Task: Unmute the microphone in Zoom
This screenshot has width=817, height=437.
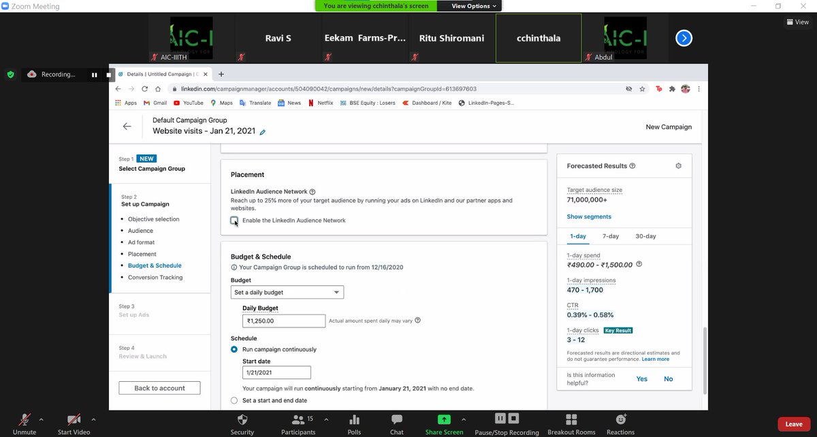Action: pos(25,423)
